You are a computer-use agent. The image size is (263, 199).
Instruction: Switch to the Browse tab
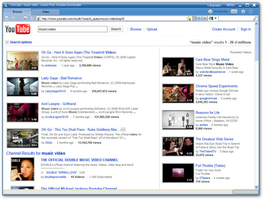[17, 12]
